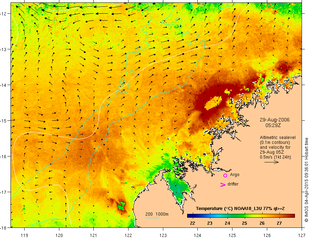Image resolution: width=309 pixels, height=238 pixels.
Task: Click colorbar tick label 27
Action: coord(279,223)
